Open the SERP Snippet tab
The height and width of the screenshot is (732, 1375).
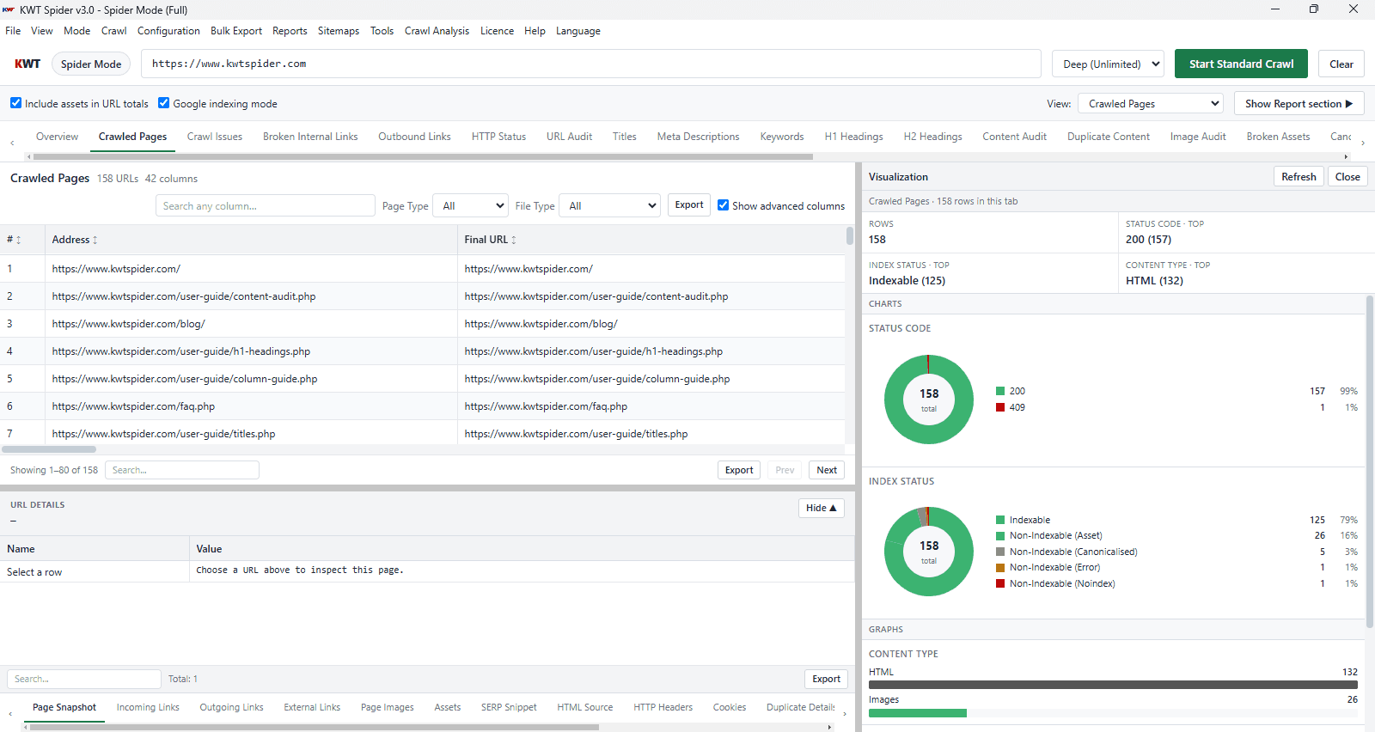pyautogui.click(x=509, y=708)
